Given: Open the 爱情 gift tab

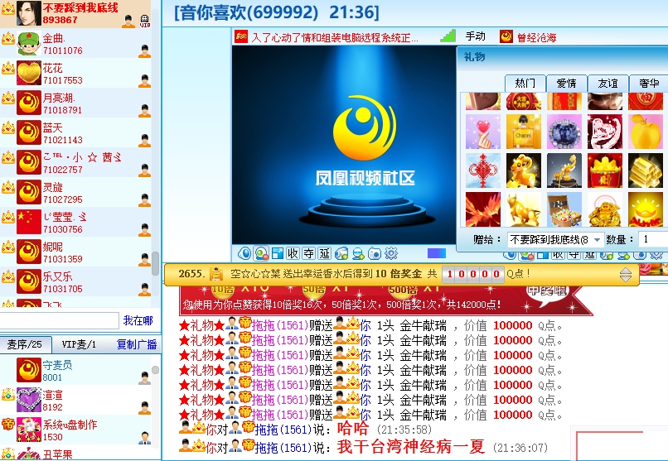Looking at the screenshot, I should [567, 84].
